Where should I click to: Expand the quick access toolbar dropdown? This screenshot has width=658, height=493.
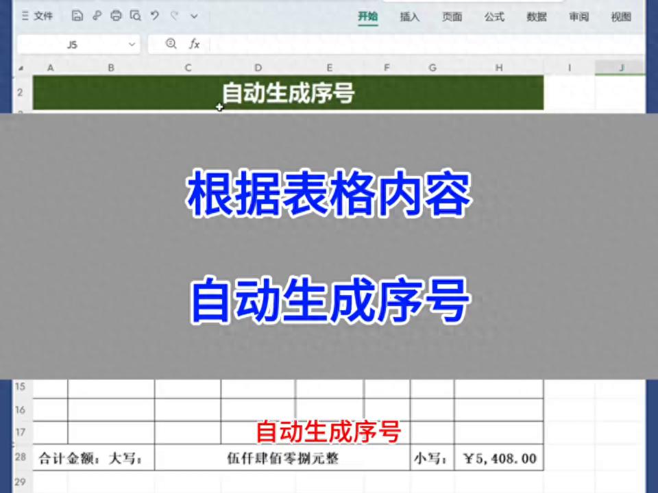click(194, 16)
